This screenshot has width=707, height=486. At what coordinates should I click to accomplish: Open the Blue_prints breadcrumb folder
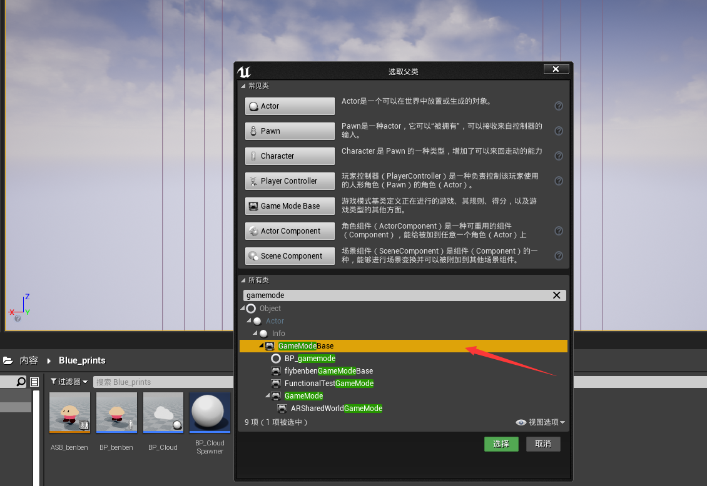tap(82, 360)
